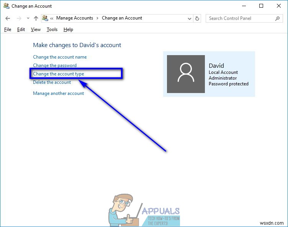Click the Local Account label
The width and height of the screenshot is (288, 227).
click(x=223, y=72)
